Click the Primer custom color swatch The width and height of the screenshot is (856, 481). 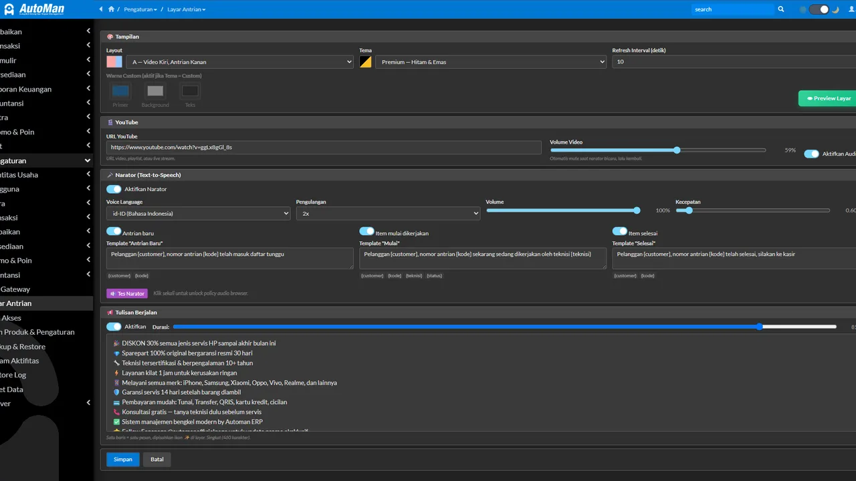point(120,91)
